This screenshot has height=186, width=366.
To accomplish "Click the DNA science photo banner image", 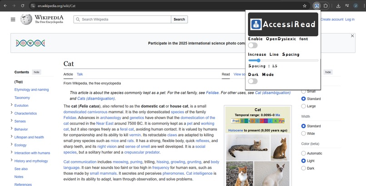I will coord(30,43).
